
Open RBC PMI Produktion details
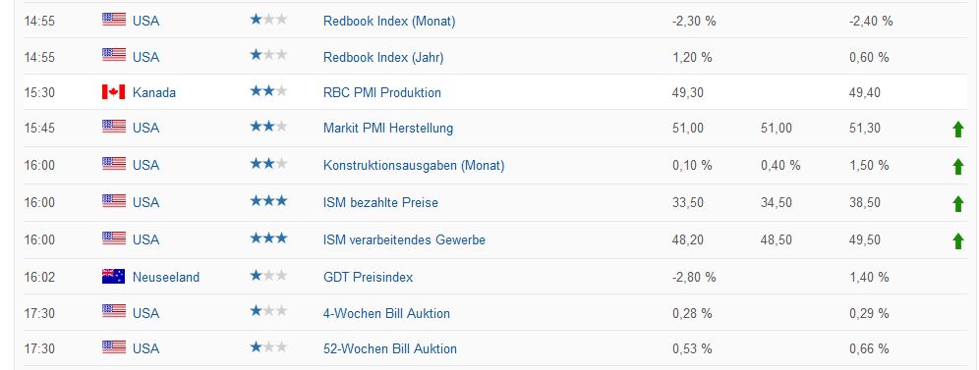382,93
